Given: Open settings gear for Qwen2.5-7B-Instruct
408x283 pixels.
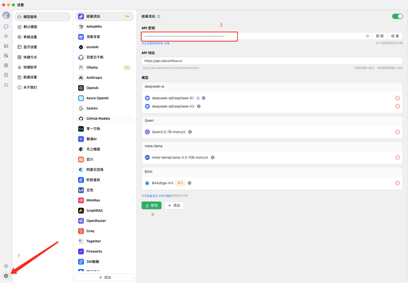Looking at the screenshot, I should [190, 132].
